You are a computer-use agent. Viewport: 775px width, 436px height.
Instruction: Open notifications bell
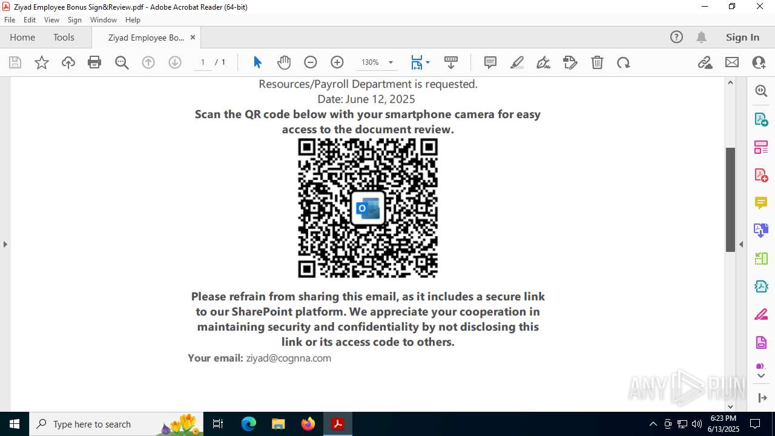click(x=701, y=37)
